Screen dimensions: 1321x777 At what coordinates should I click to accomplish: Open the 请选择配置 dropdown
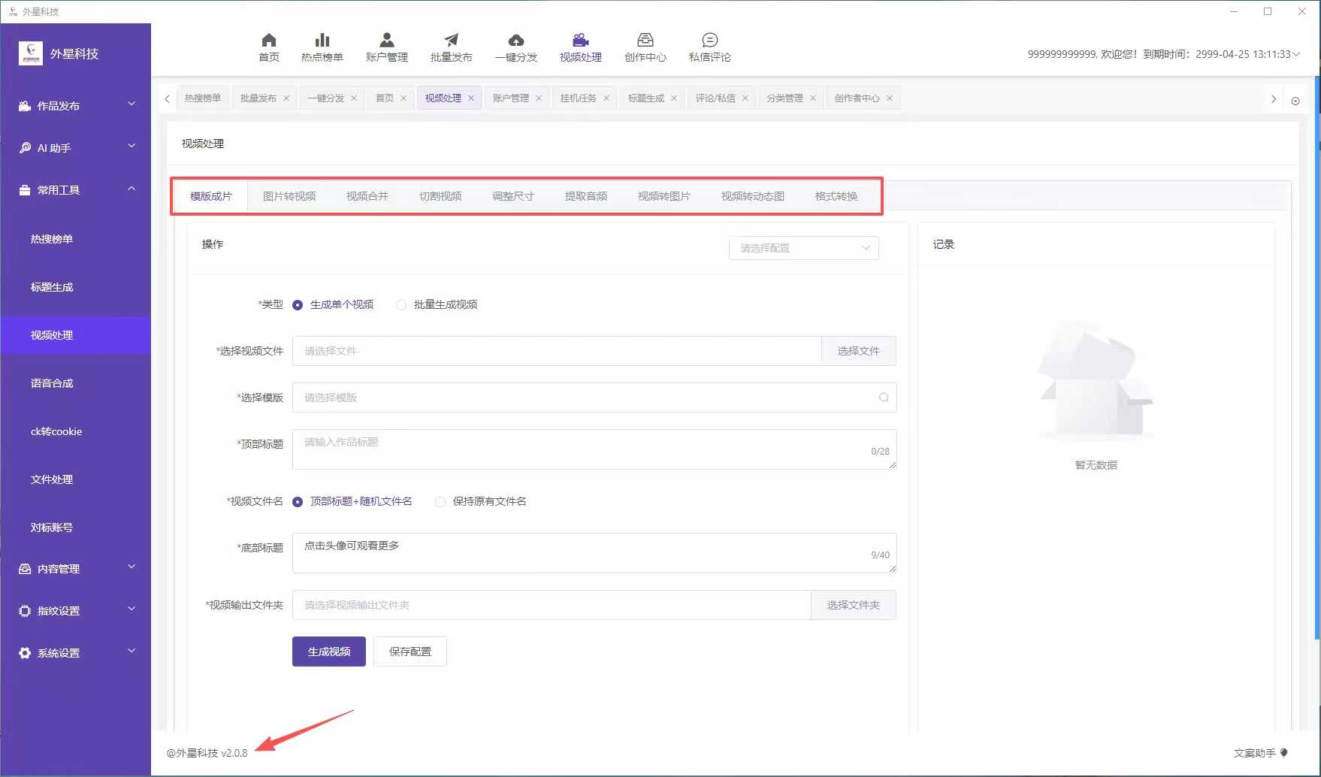point(803,248)
